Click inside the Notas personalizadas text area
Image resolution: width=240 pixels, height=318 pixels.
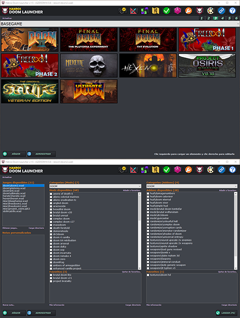pyautogui.click(x=23, y=269)
